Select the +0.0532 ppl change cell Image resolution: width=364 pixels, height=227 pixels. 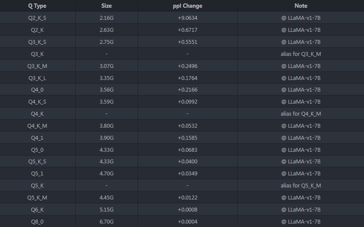tap(187, 126)
